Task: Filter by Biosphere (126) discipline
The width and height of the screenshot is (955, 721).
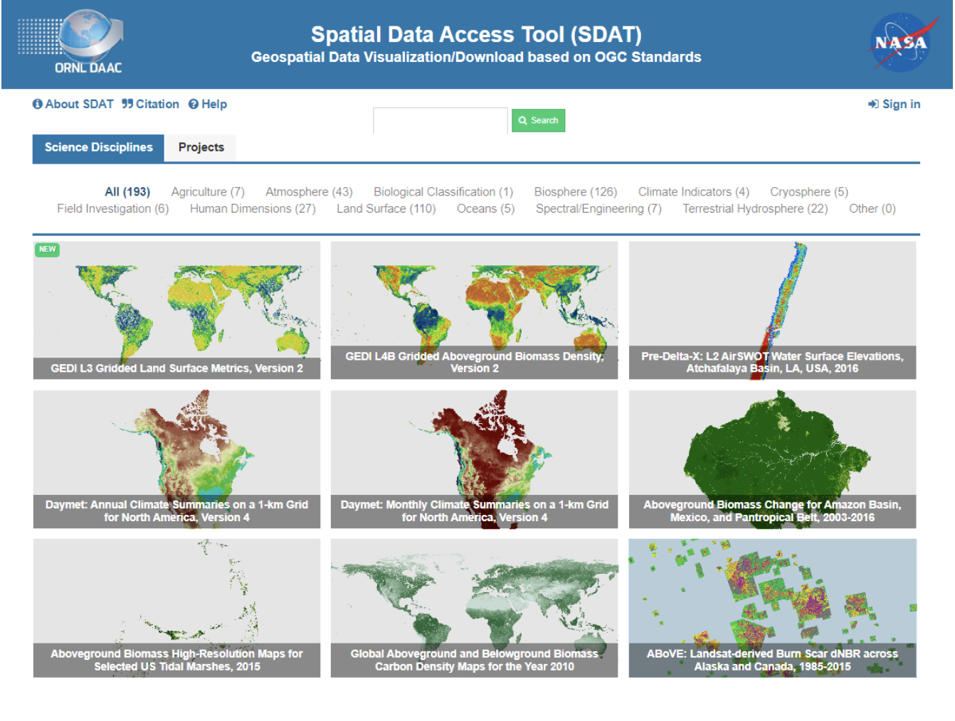Action: (575, 192)
